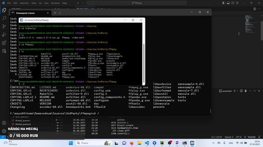Screen dimensions: 263x147
Task: Open Customize Layout icon in VS Code title bar
Action: coord(237,3)
